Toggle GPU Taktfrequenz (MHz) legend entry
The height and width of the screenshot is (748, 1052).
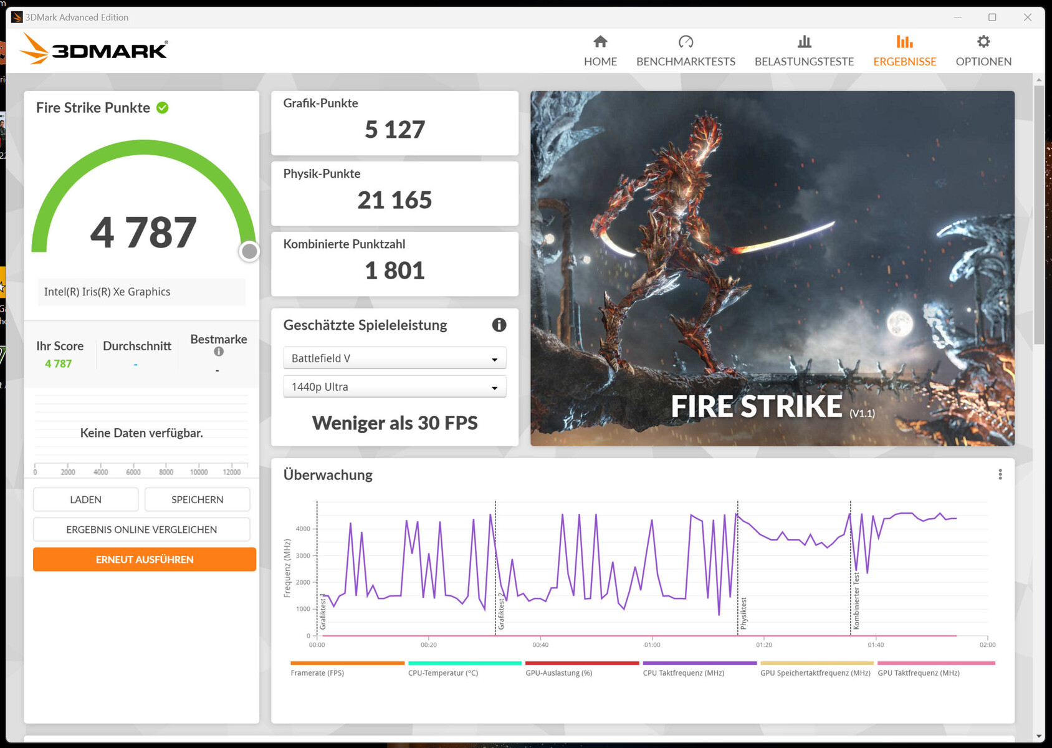pos(936,669)
